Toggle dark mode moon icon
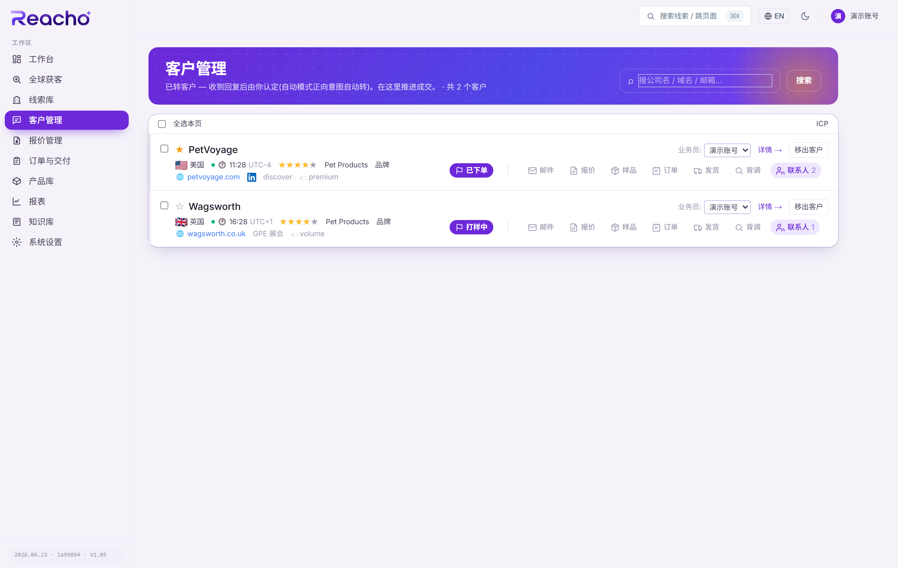 point(805,16)
